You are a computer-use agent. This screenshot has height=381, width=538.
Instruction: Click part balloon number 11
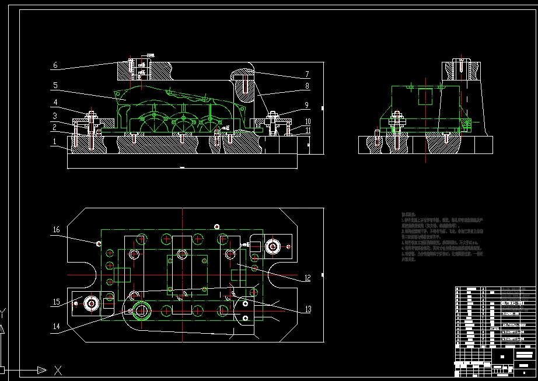point(308,130)
